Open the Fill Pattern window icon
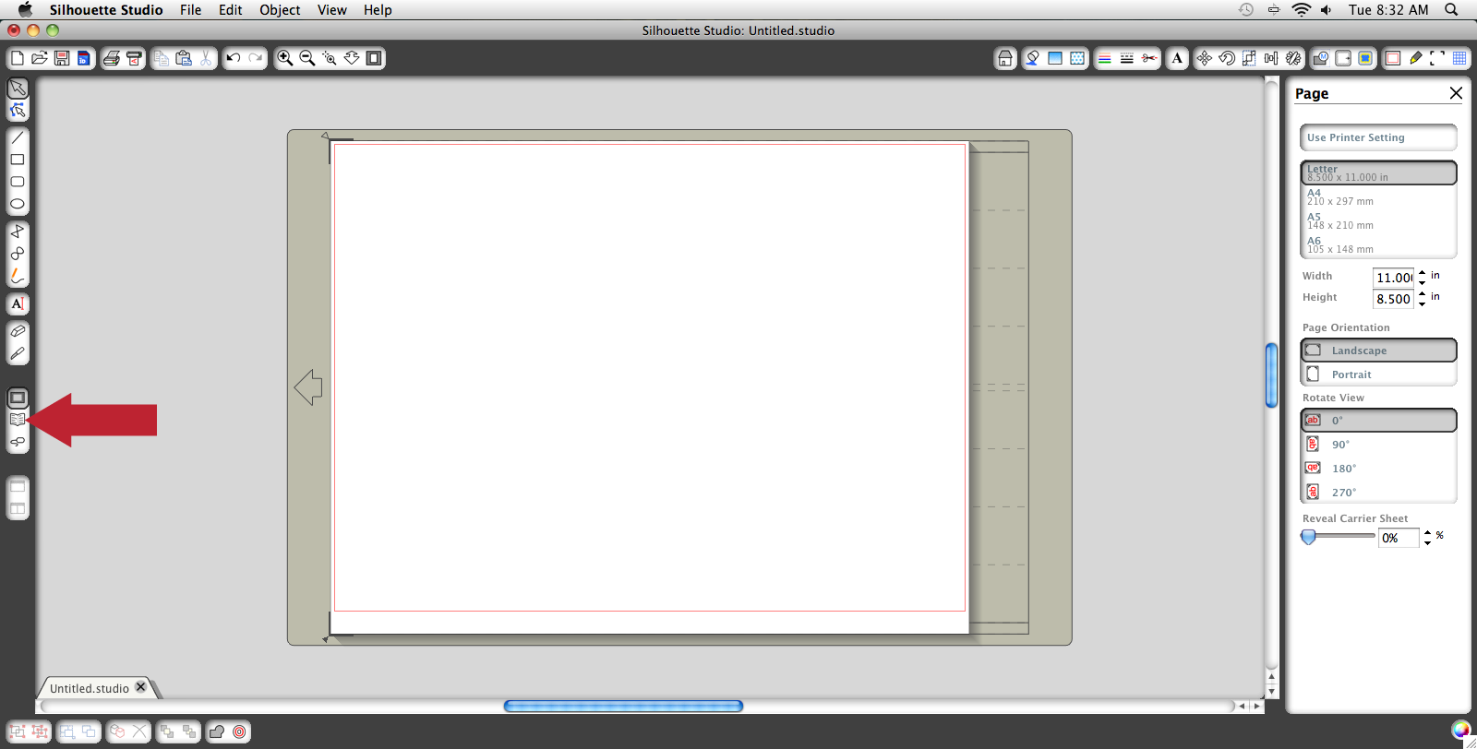 click(x=1077, y=58)
